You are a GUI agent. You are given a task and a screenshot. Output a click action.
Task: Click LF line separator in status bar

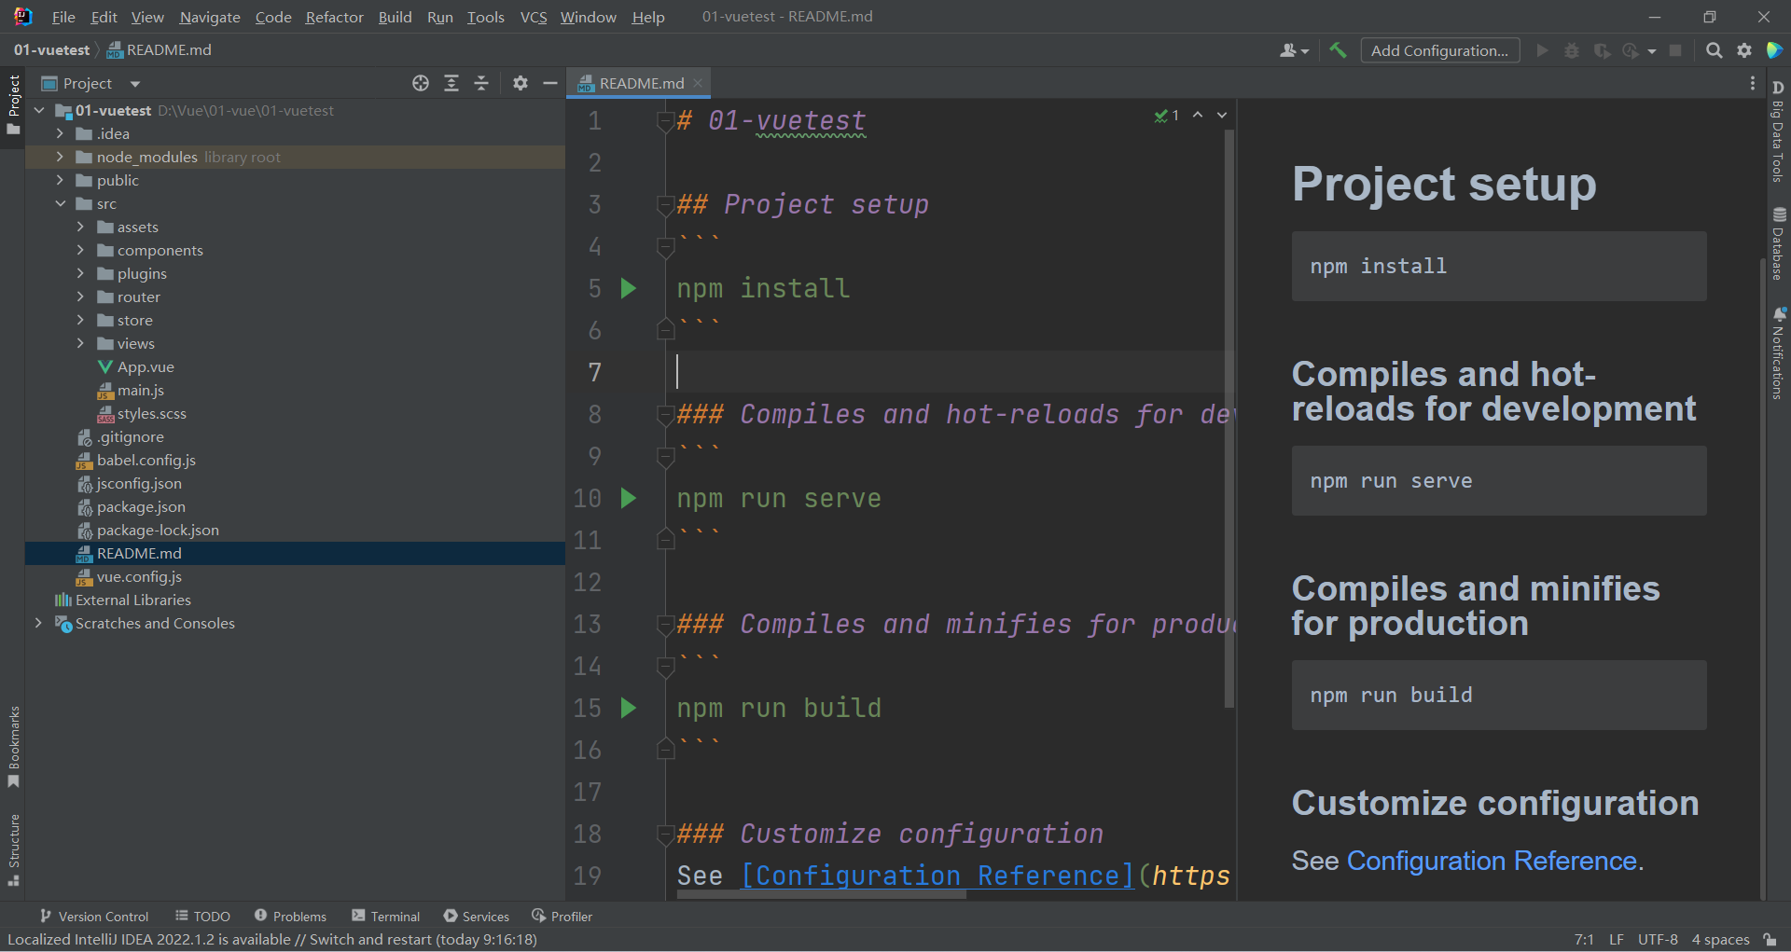[1617, 939]
